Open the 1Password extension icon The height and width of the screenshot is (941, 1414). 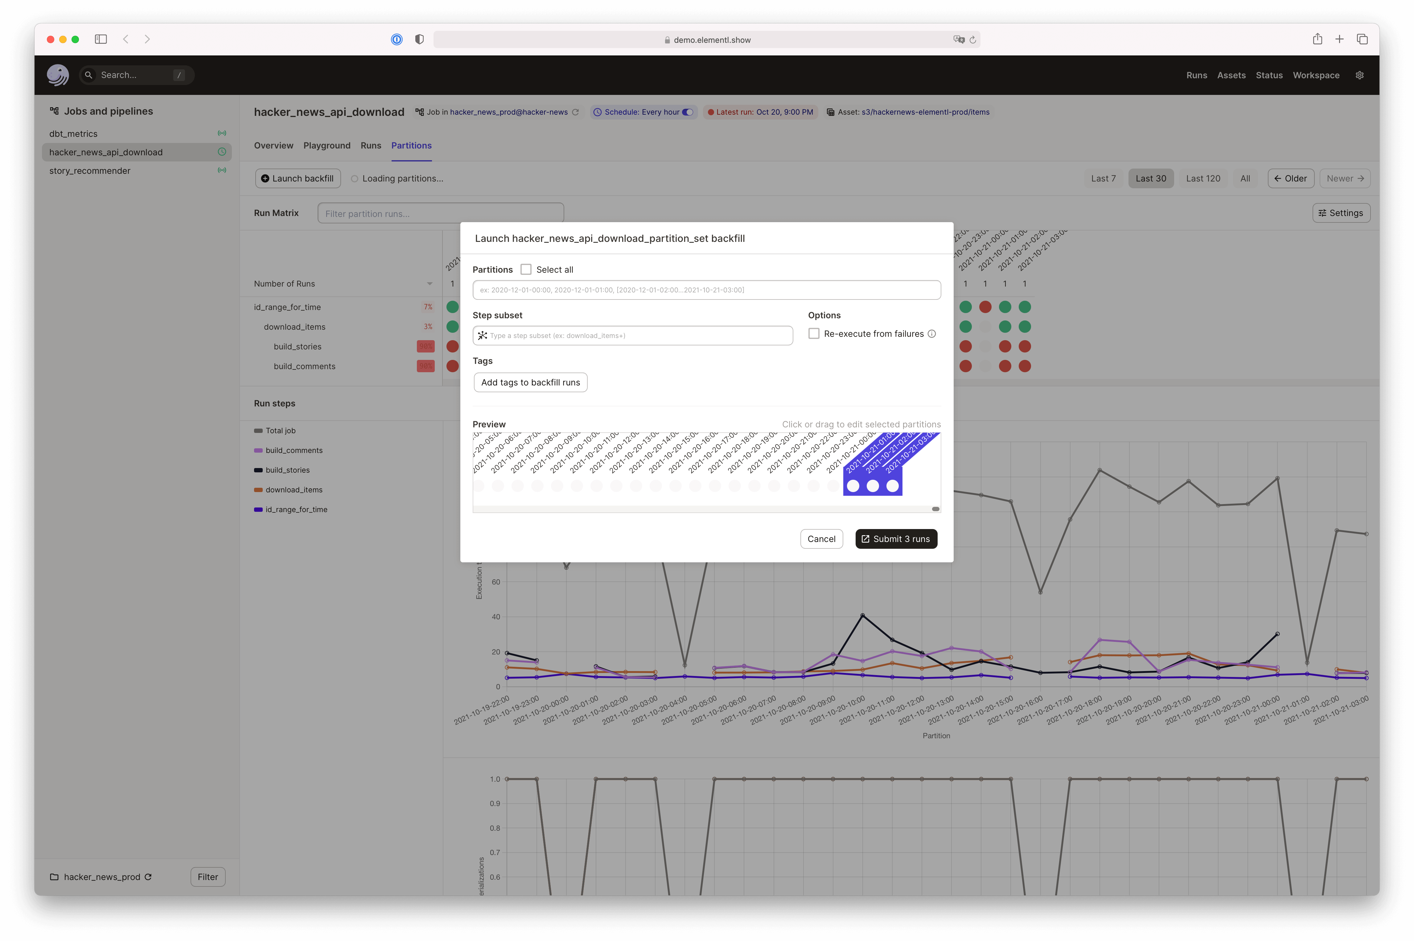tap(397, 39)
